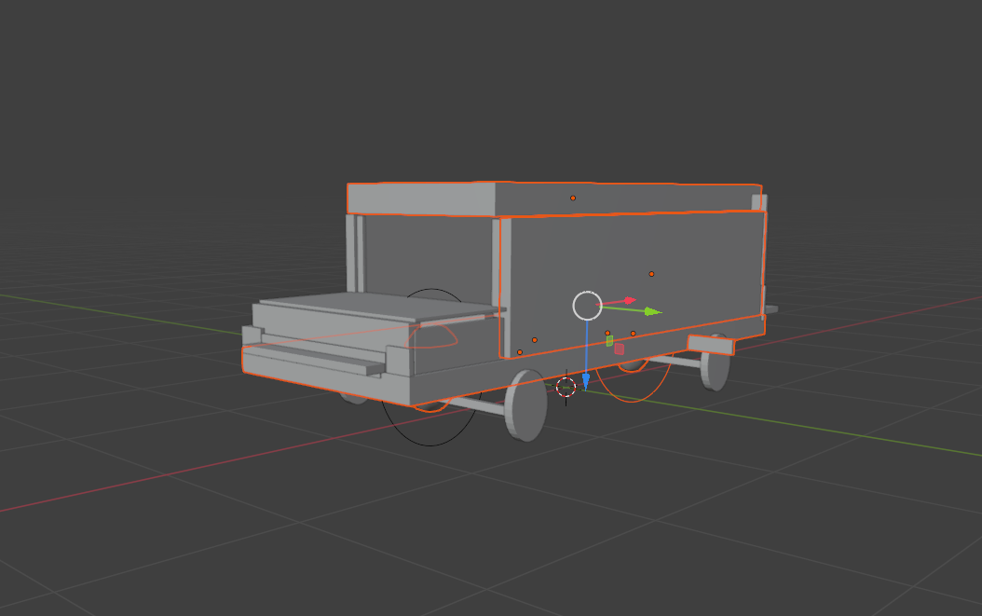The height and width of the screenshot is (616, 982).
Task: Click the red X-axis move gizmo arrow
Action: (630, 301)
